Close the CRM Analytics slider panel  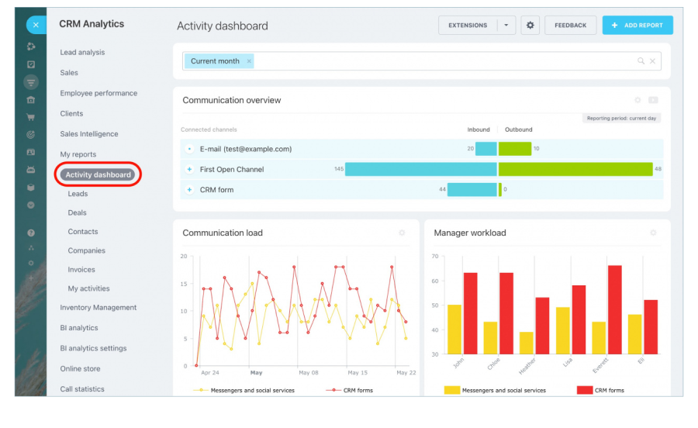(36, 25)
